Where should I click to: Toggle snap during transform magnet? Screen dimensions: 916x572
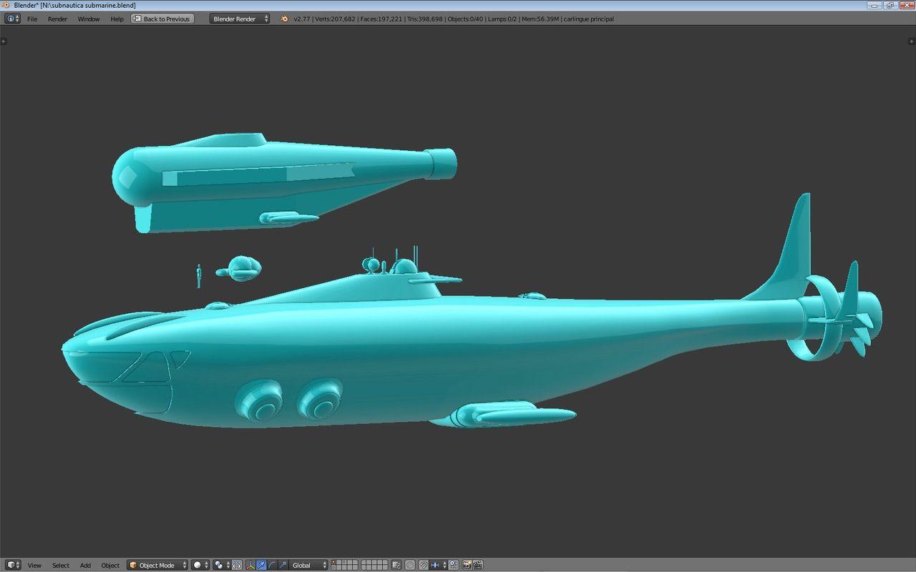[x=423, y=565]
